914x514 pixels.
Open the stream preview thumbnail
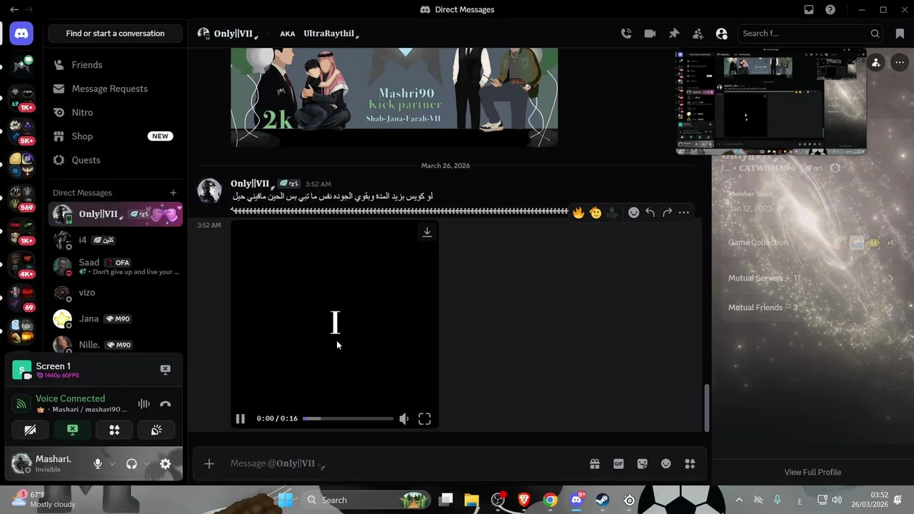771,101
